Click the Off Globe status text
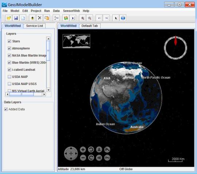197x174 pixels. tap(126, 169)
